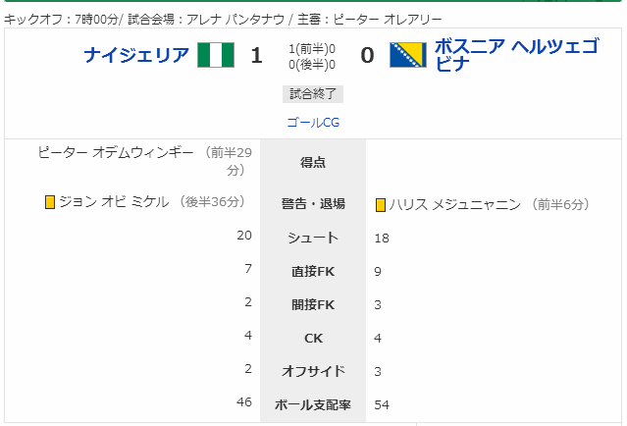Image resolution: width=627 pixels, height=426 pixels.
Task: Click the ボール支配率 row header
Action: [313, 404]
